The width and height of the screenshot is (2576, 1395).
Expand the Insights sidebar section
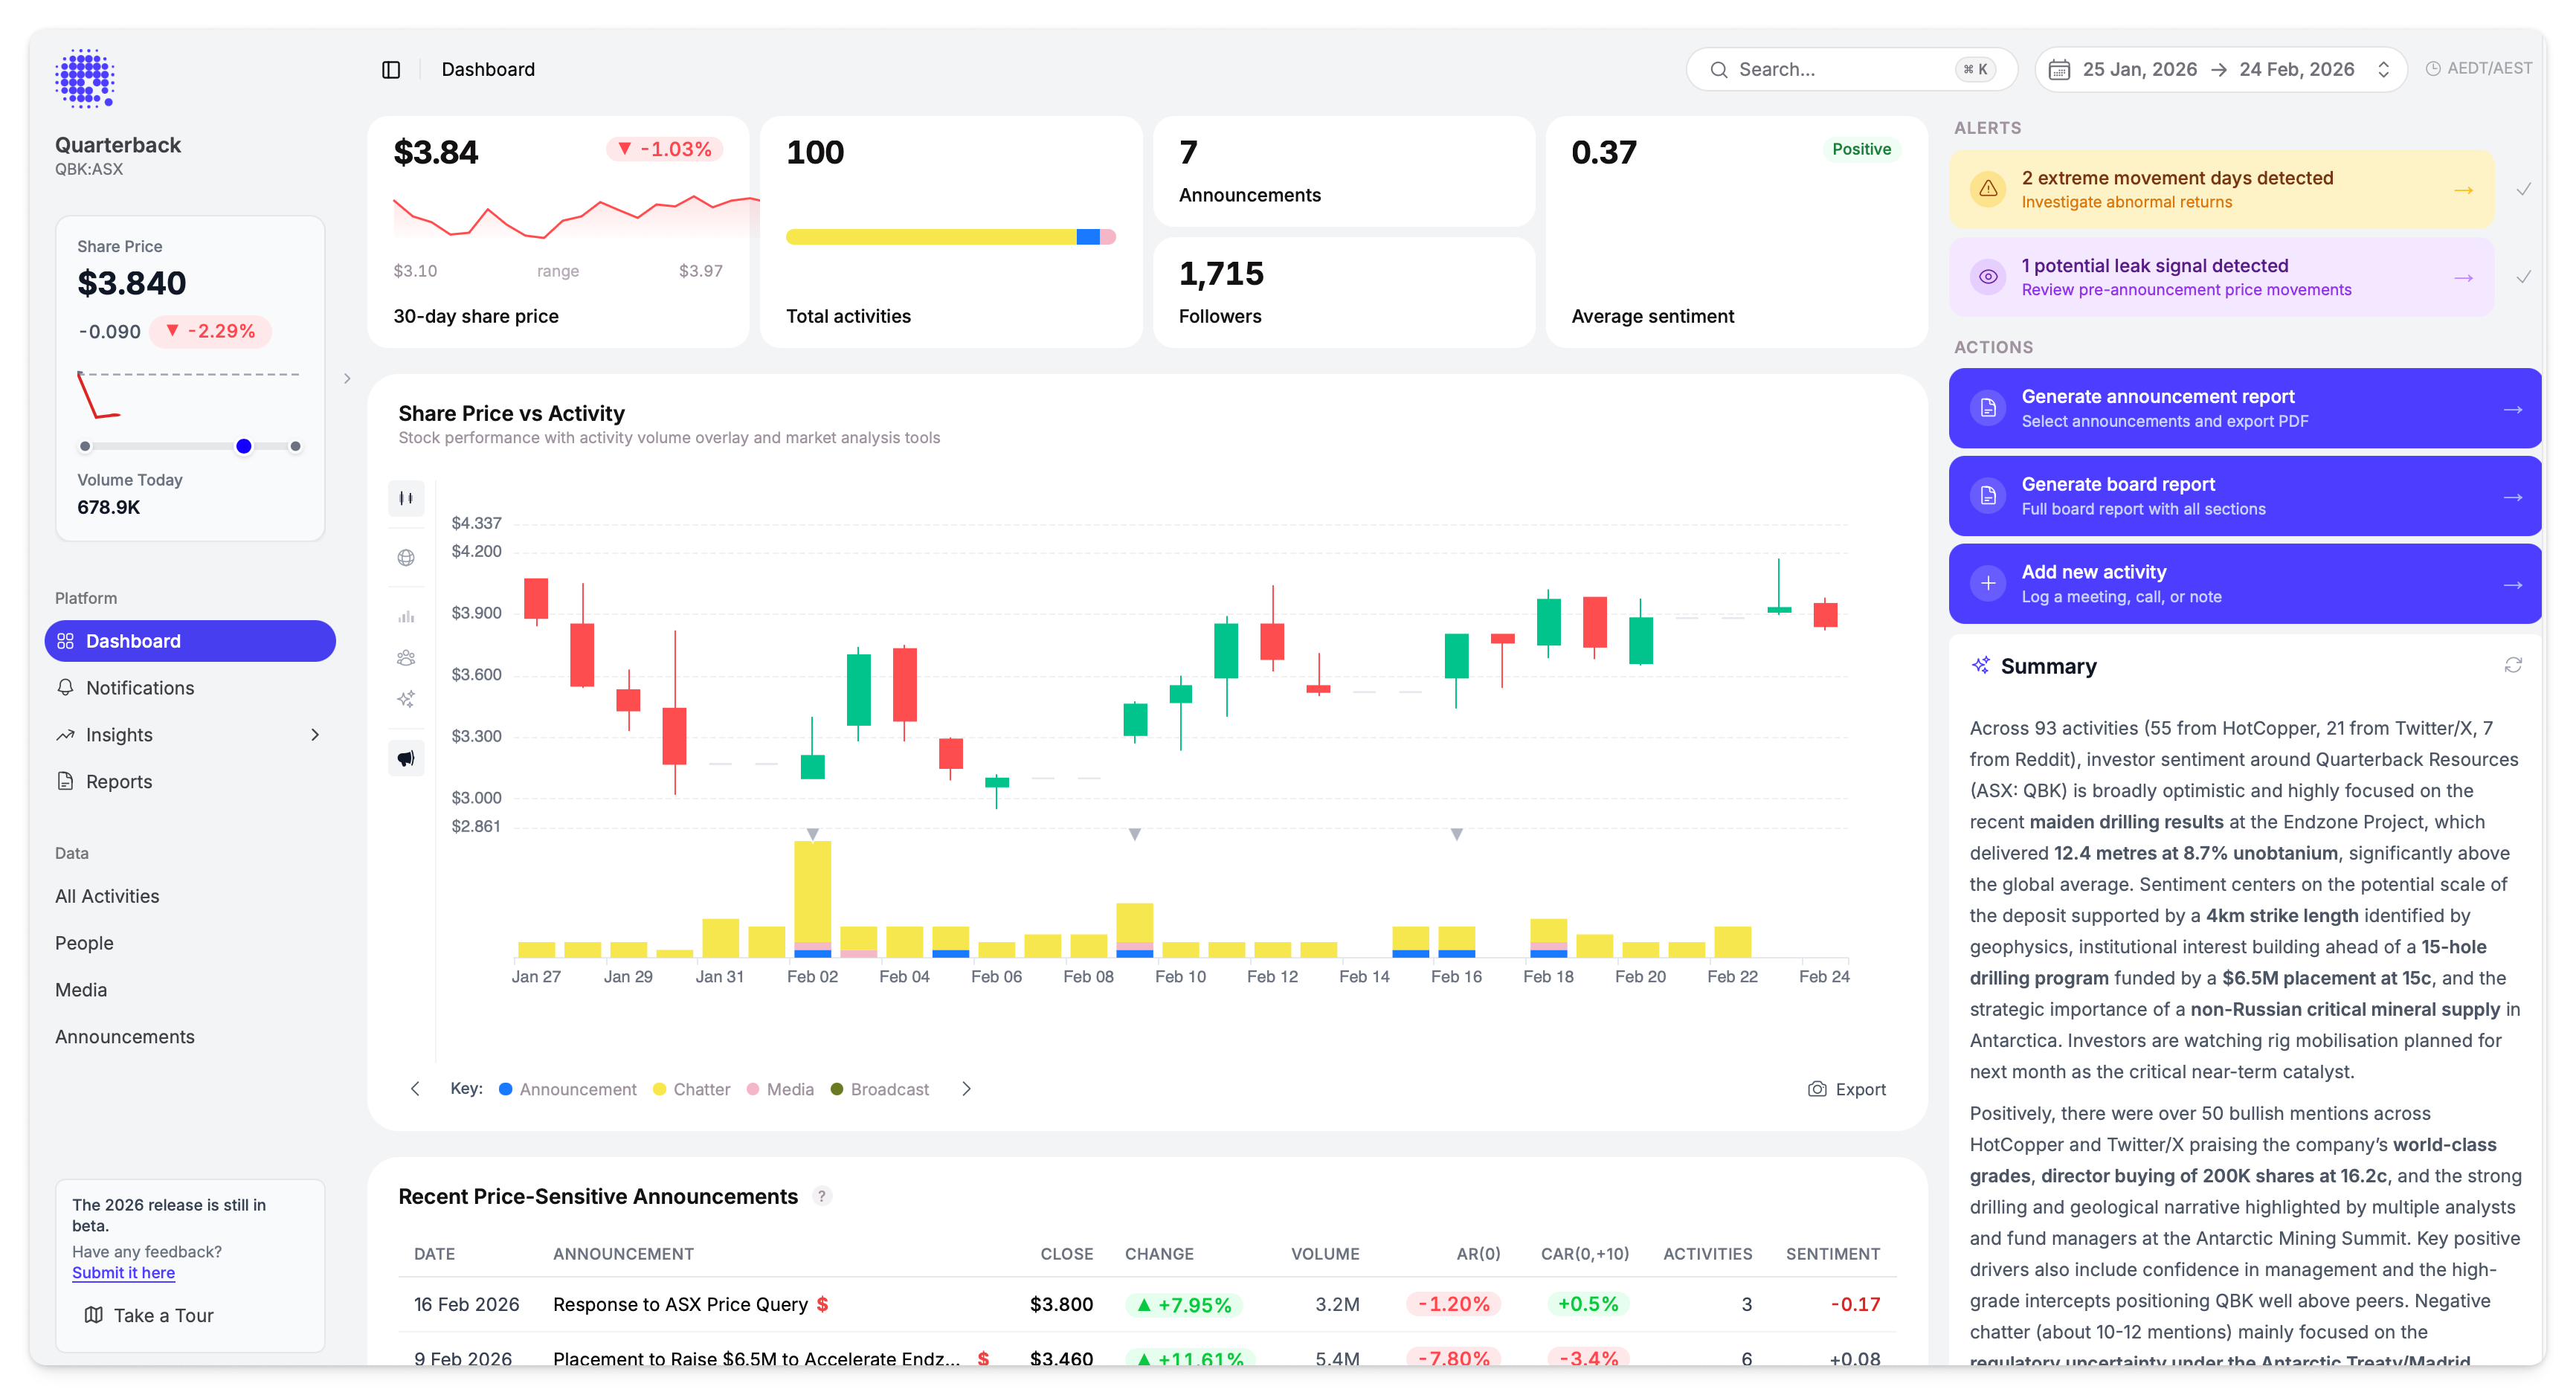(316, 734)
